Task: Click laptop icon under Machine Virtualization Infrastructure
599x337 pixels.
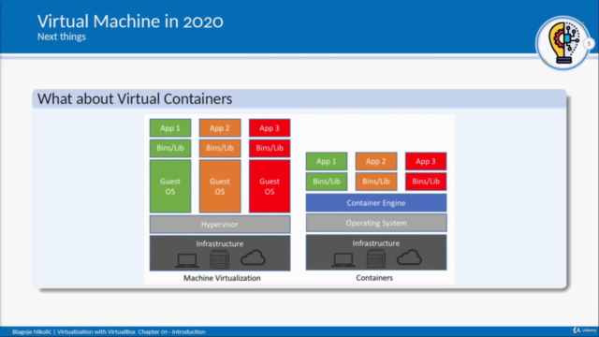Action: point(187,260)
